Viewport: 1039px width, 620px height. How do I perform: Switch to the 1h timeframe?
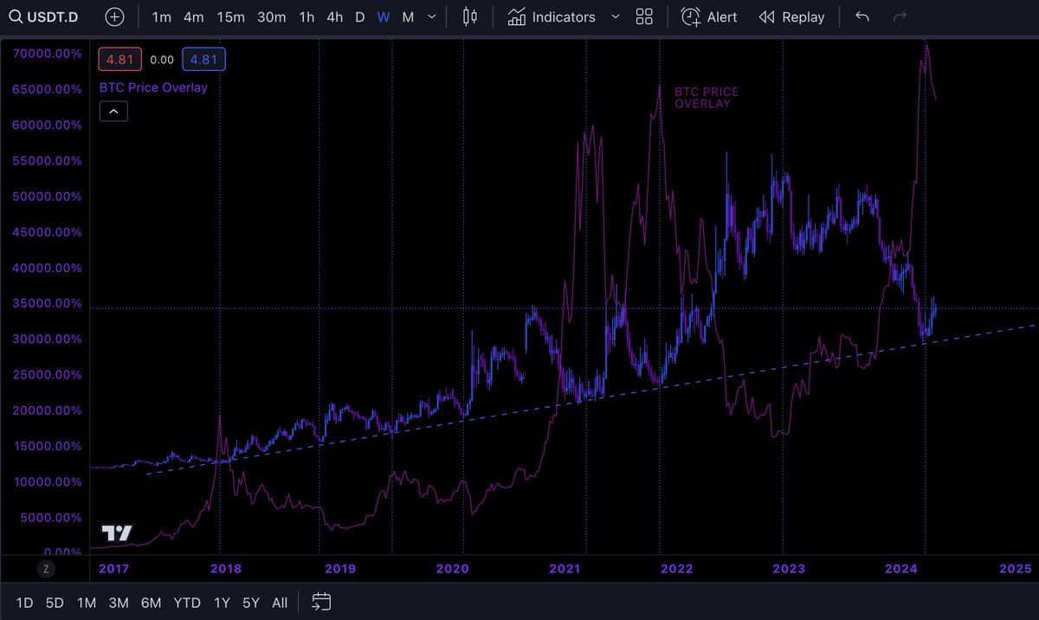pyautogui.click(x=307, y=16)
